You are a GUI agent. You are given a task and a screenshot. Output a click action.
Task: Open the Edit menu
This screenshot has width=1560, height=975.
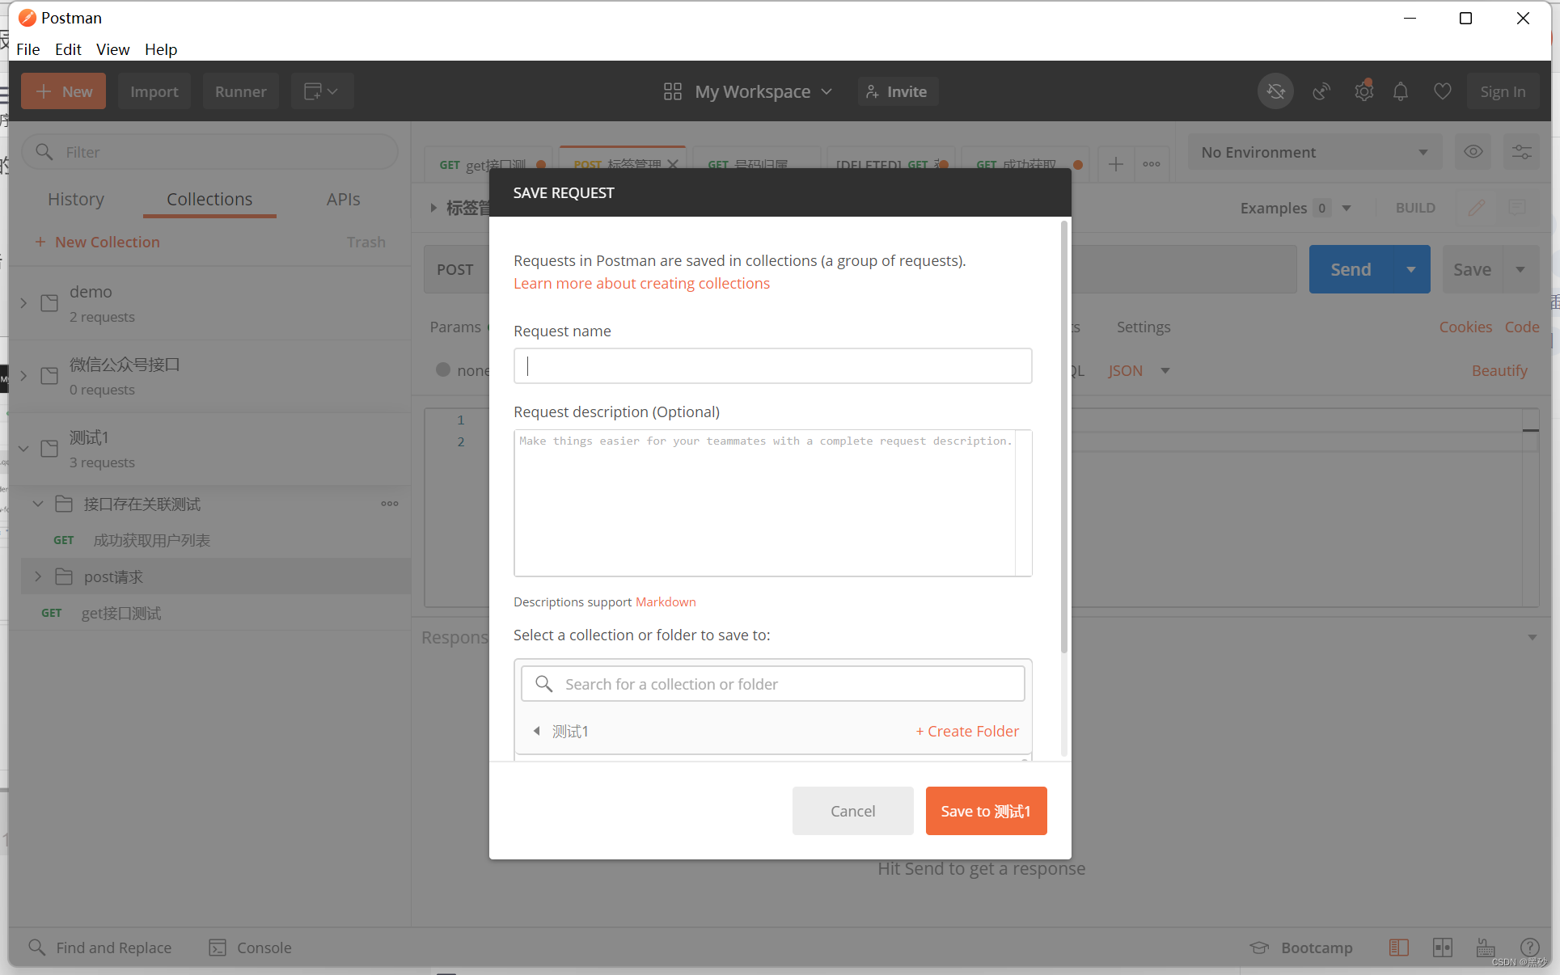click(x=68, y=49)
